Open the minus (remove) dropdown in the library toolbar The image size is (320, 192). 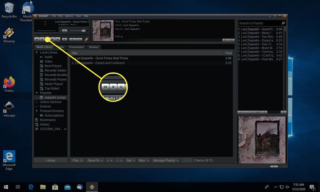[119, 160]
